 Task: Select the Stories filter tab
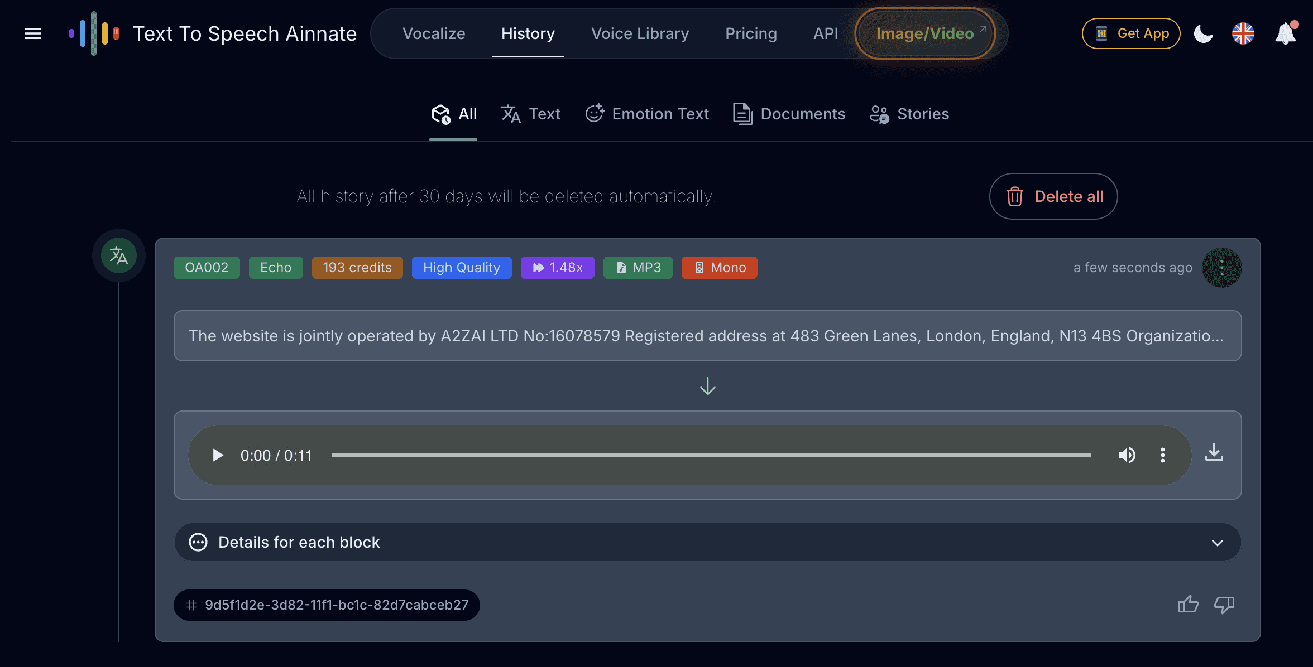point(909,114)
